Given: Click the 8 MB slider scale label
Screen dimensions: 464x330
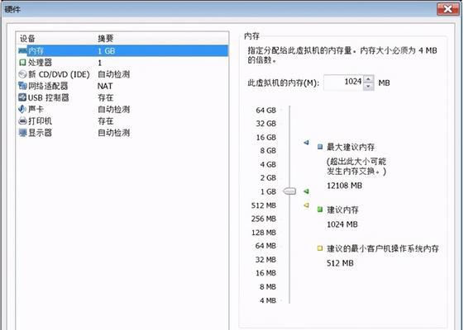Looking at the screenshot, I should [x=267, y=286].
